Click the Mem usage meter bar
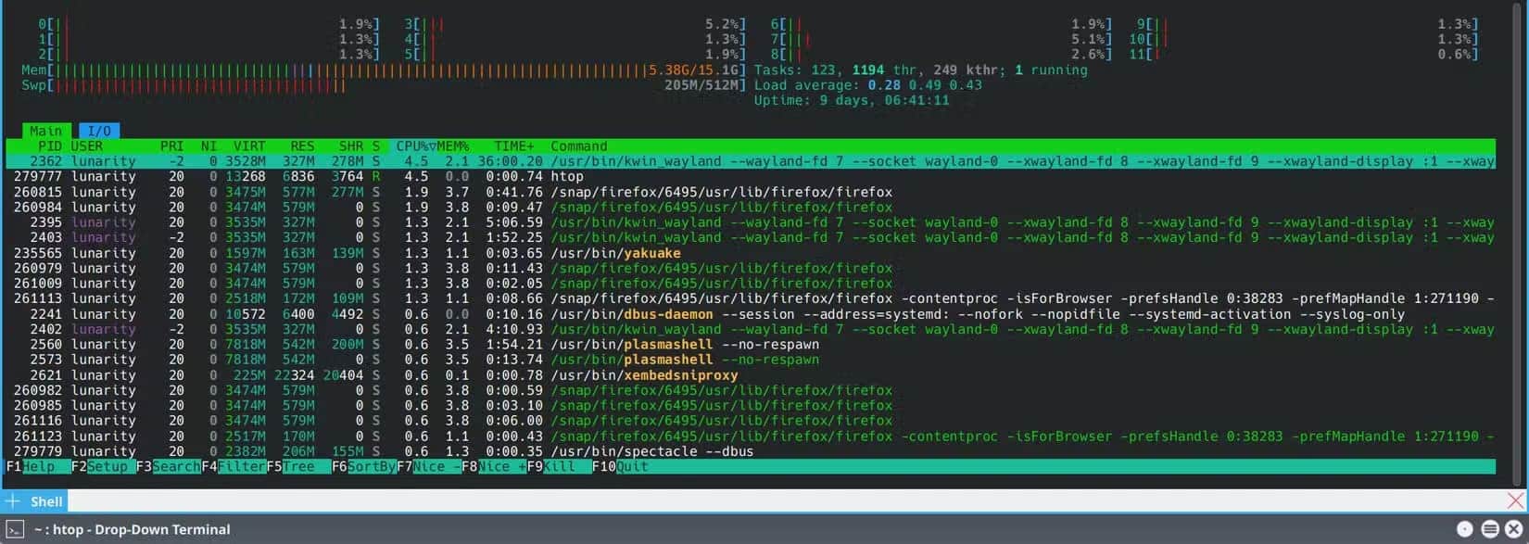The image size is (1529, 544). pos(384,70)
